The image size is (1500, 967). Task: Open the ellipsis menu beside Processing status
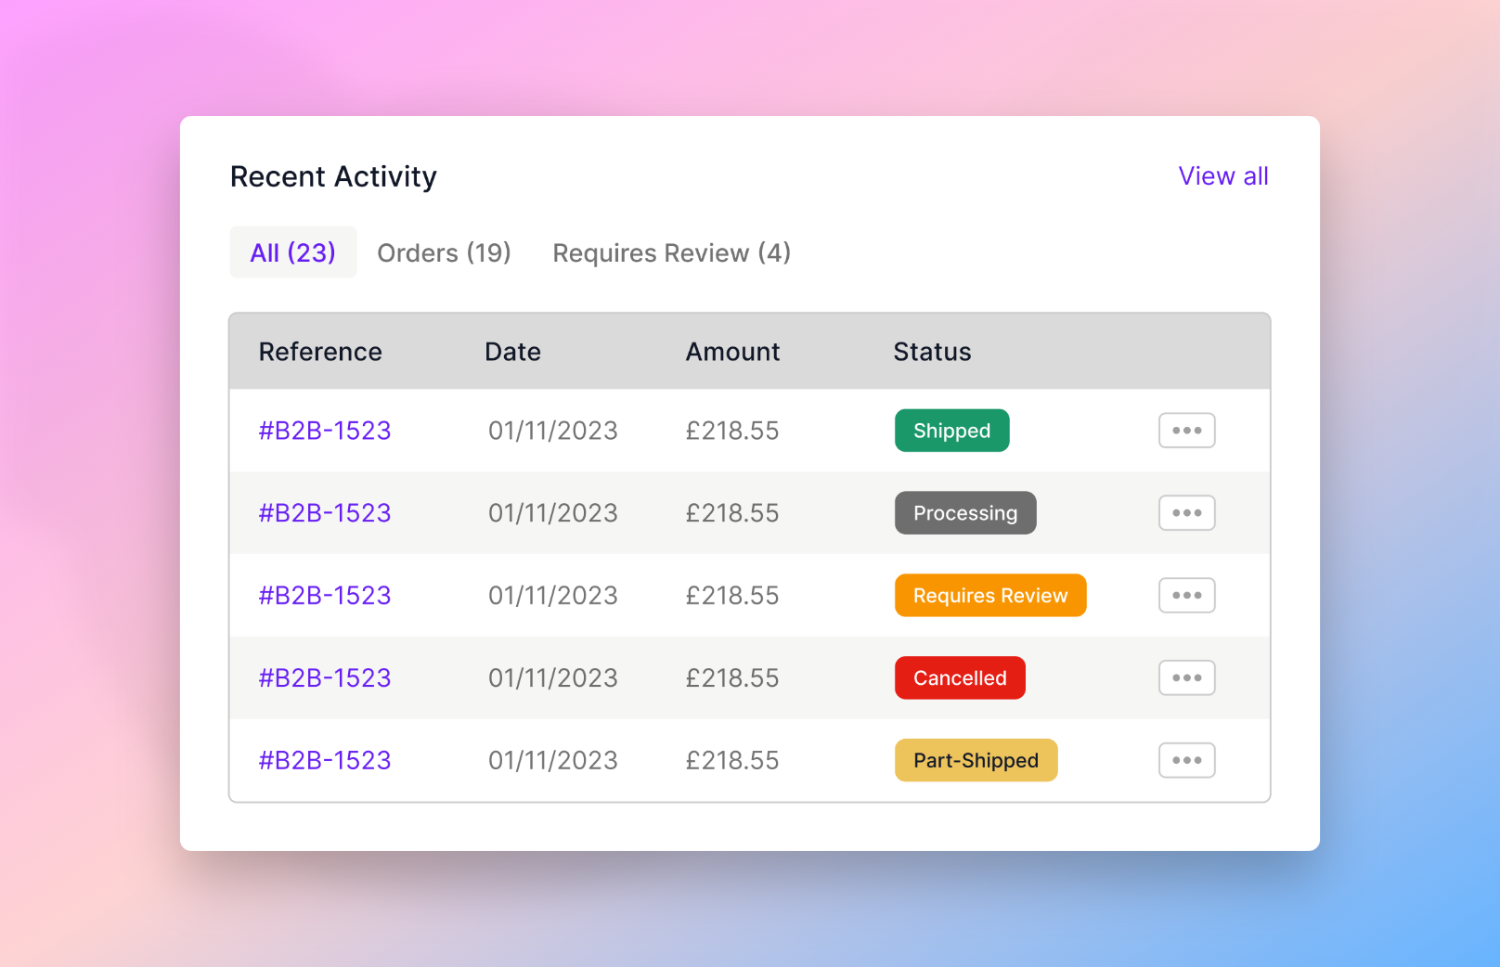1186,512
